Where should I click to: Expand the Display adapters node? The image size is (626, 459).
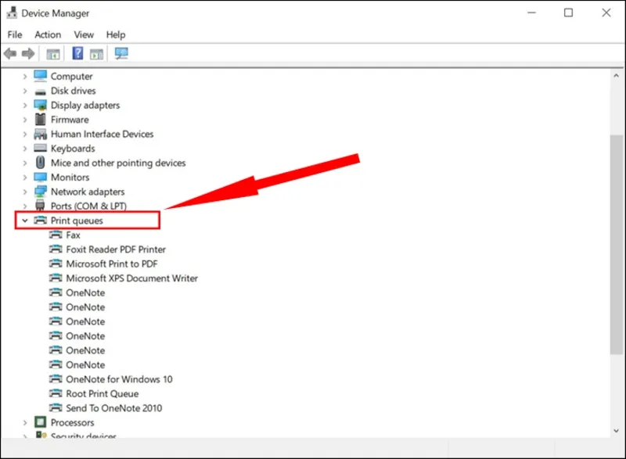tap(25, 106)
